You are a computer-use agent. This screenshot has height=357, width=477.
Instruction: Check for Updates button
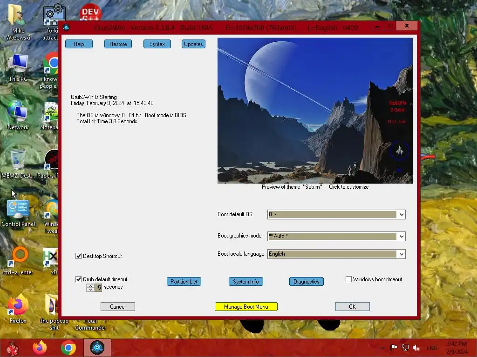click(x=193, y=44)
